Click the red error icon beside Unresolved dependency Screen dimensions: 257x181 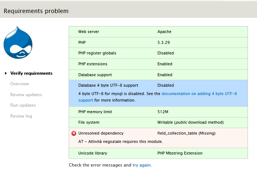click(74, 133)
